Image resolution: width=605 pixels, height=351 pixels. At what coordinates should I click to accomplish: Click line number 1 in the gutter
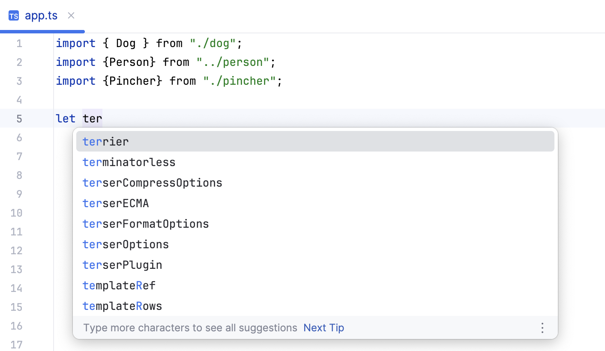click(x=19, y=44)
